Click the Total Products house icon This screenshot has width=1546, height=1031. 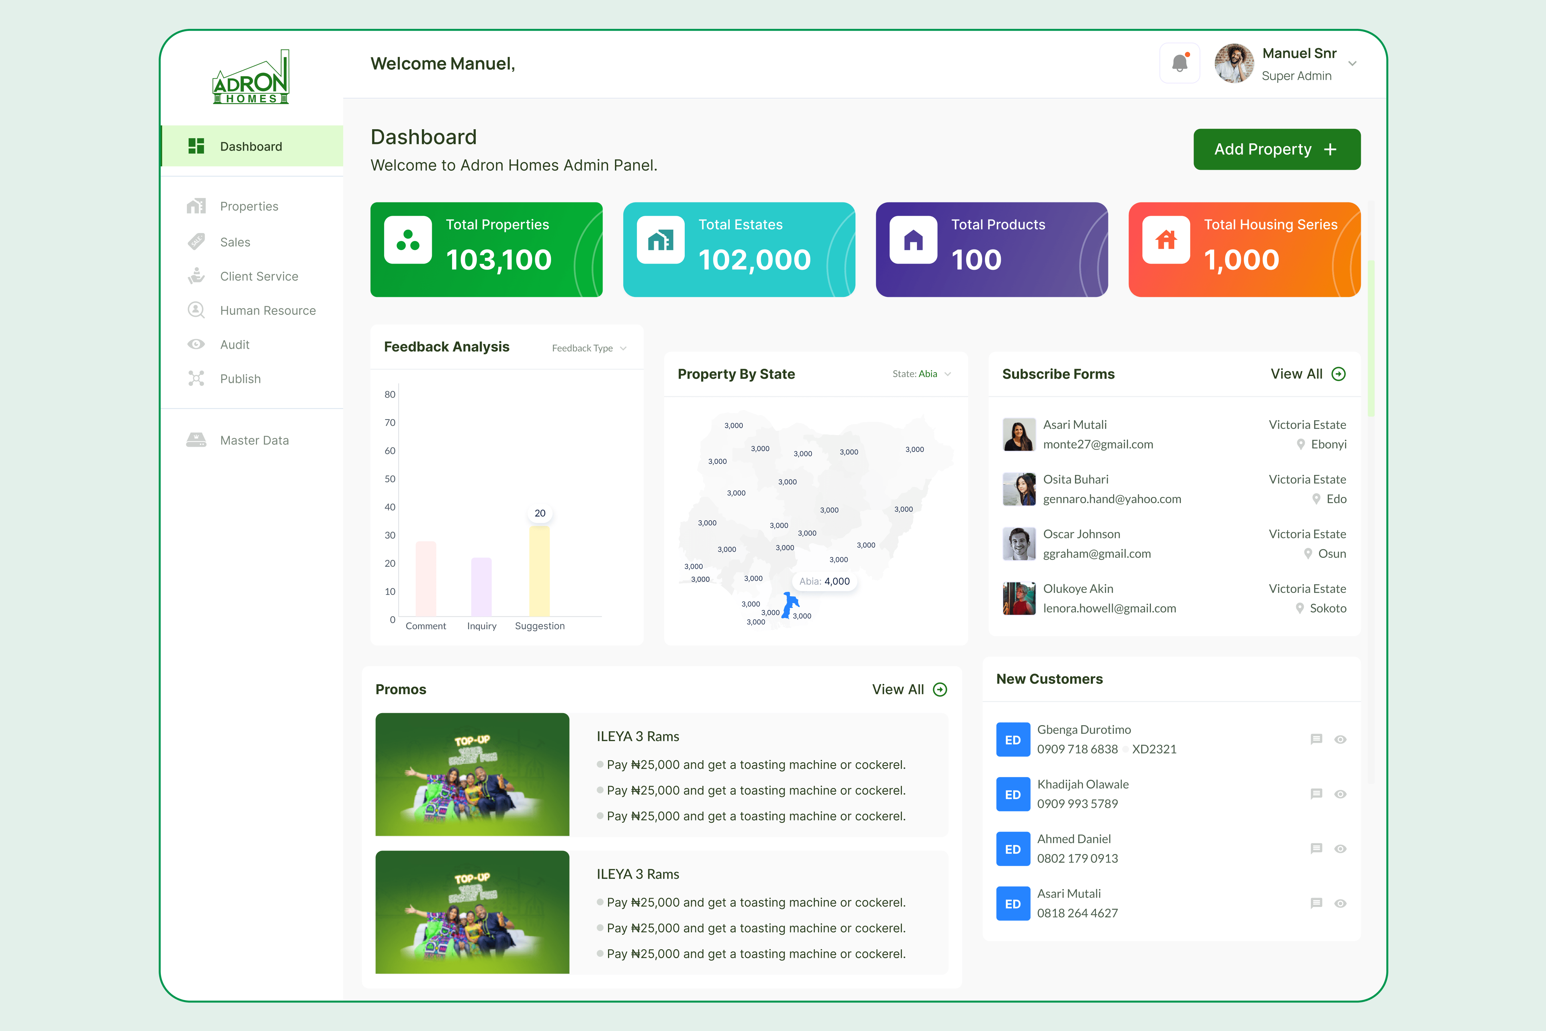[x=914, y=240]
